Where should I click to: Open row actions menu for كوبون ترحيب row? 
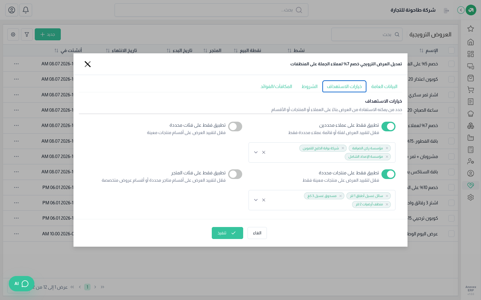(x=16, y=218)
